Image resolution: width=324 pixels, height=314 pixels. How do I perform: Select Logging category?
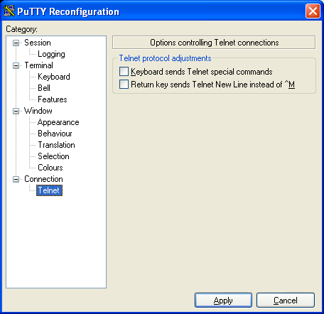[51, 54]
